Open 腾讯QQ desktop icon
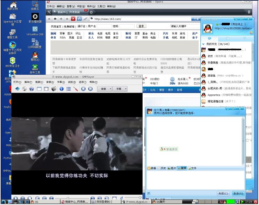 pyautogui.click(x=35, y=56)
